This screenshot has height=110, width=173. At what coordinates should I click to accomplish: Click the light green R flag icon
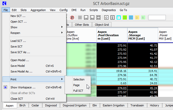[143, 17]
